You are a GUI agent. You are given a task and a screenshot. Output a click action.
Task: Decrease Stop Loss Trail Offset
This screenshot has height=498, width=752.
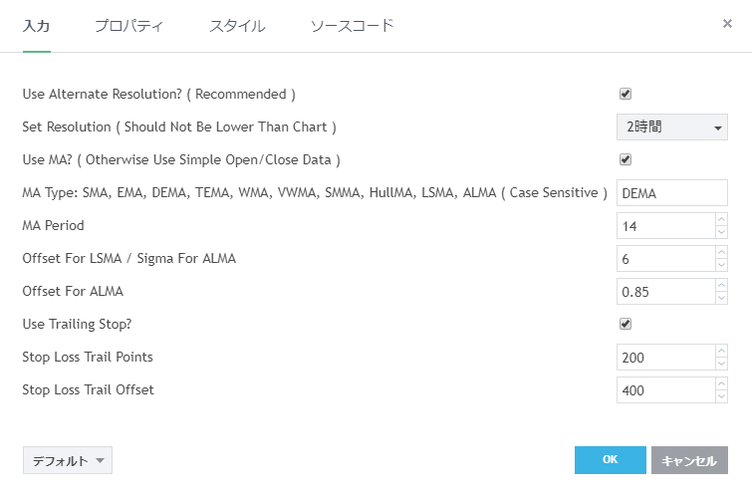pyautogui.click(x=721, y=396)
